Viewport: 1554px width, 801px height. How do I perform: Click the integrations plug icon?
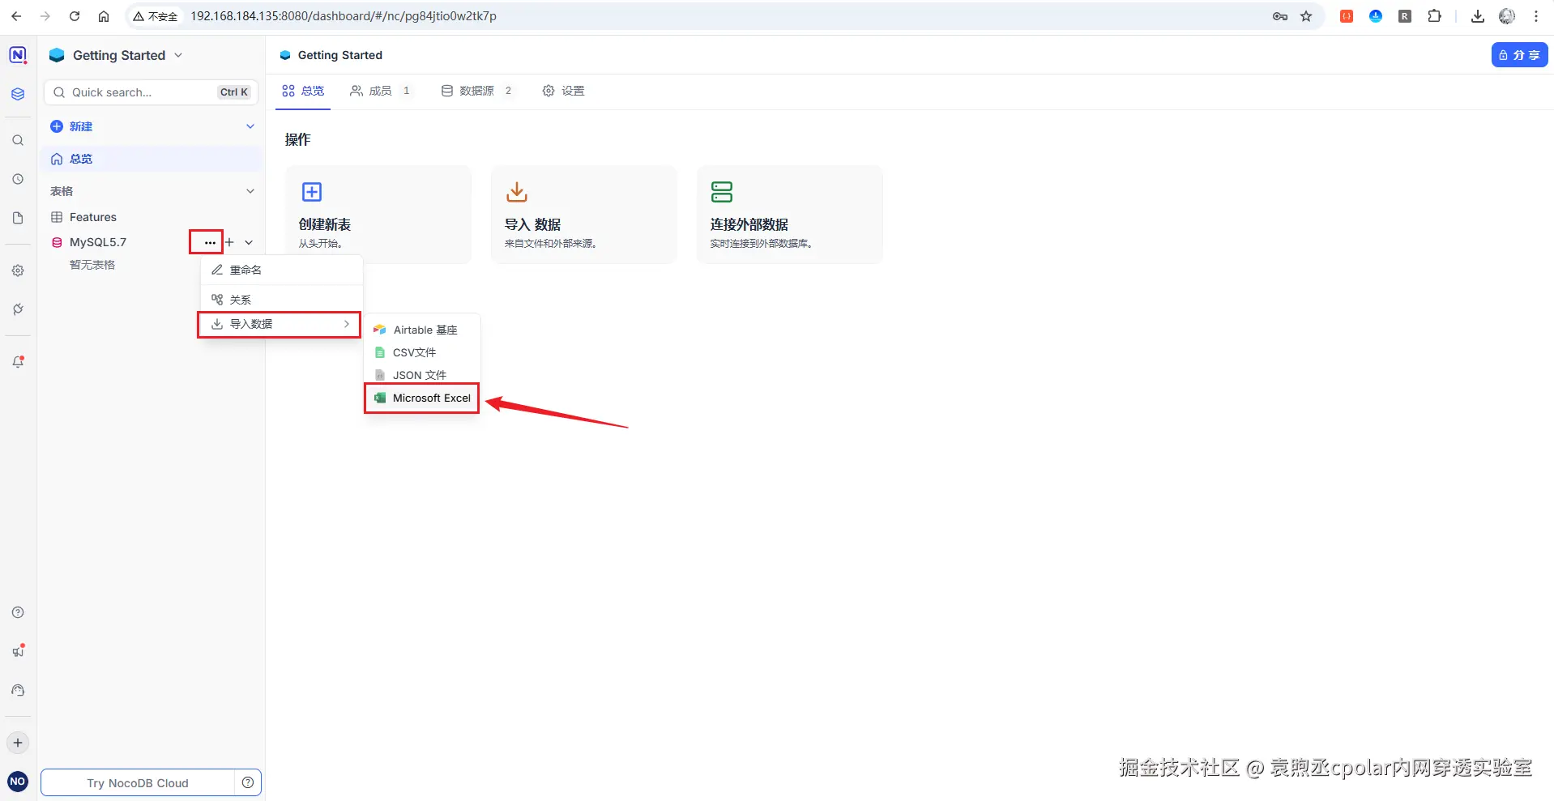[18, 309]
